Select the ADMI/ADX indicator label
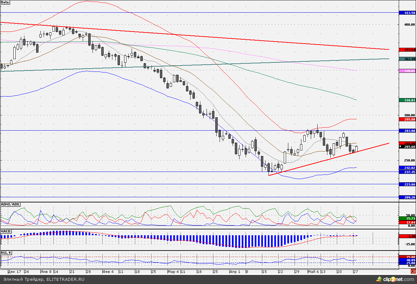The image size is (417, 284). pos(10,204)
